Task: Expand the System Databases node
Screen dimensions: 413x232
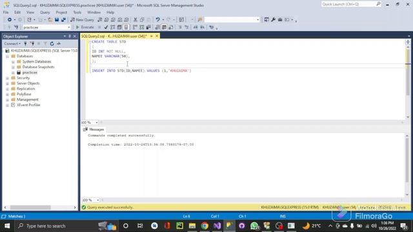Action: (13, 62)
